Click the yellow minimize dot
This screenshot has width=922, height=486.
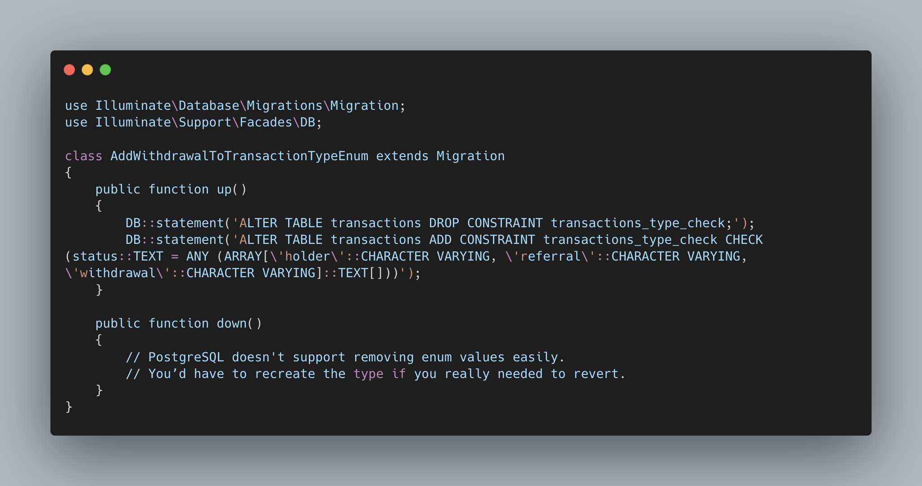point(87,70)
